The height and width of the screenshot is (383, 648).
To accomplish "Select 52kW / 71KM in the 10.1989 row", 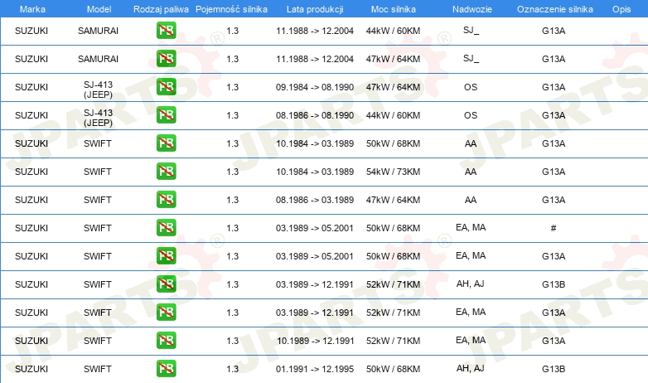I will [x=393, y=341].
